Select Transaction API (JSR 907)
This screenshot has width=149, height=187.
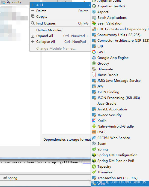click(120, 178)
